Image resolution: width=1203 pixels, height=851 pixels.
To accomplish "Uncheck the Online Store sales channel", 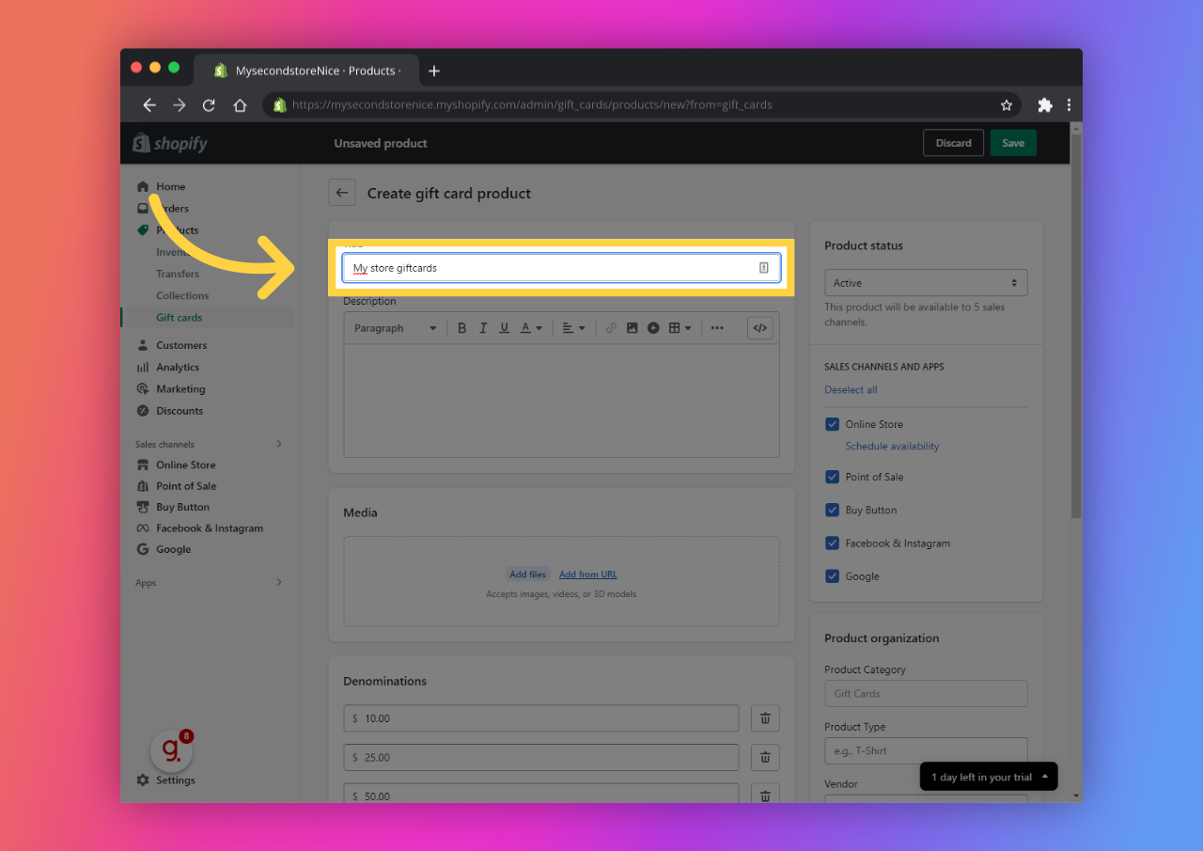I will 832,424.
